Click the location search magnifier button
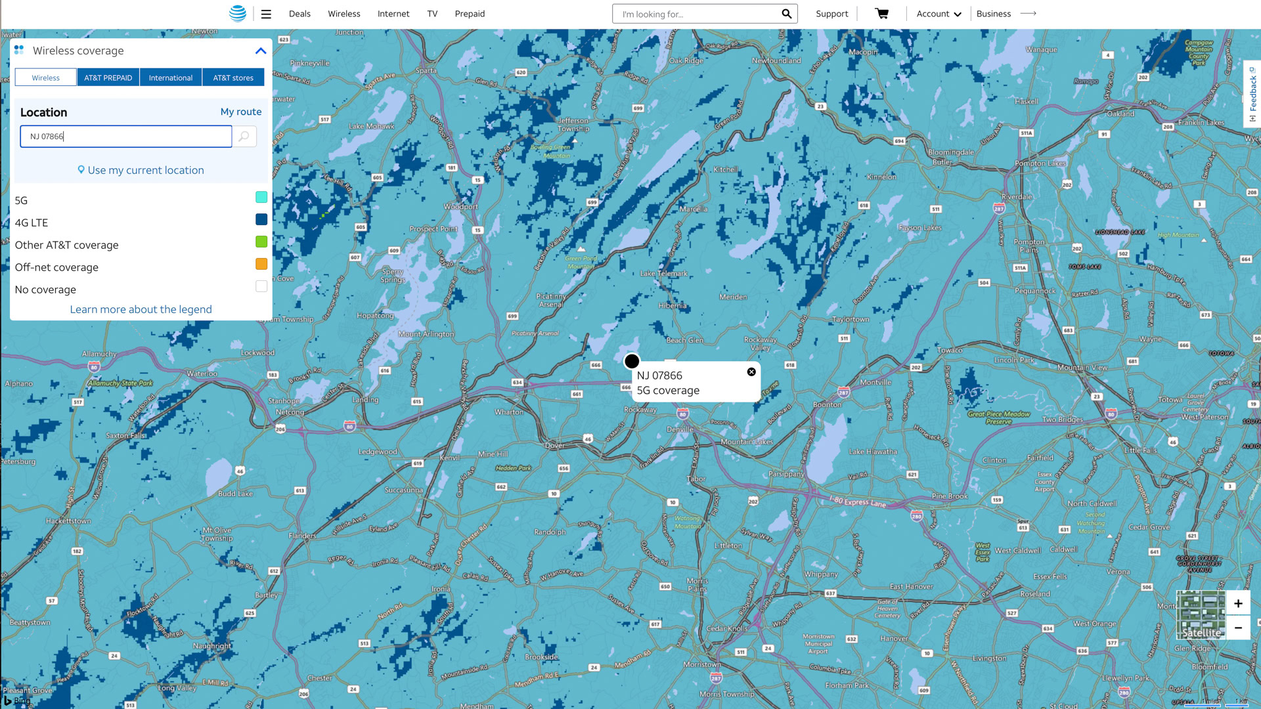This screenshot has width=1261, height=709. tap(244, 137)
